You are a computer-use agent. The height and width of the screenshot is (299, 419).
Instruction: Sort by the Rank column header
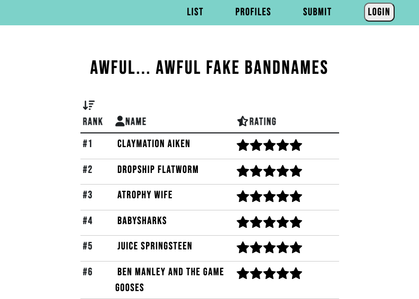[93, 121]
